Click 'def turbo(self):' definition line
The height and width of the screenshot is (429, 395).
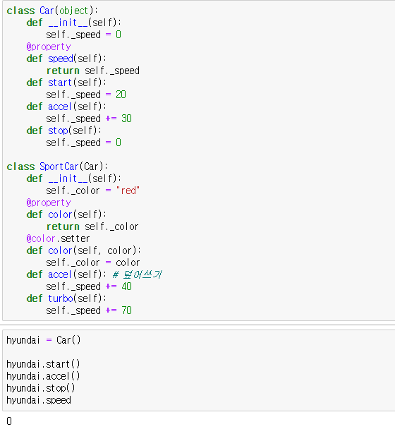click(66, 298)
